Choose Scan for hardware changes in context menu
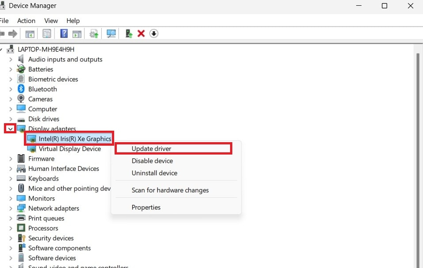The image size is (423, 268). (x=176, y=190)
